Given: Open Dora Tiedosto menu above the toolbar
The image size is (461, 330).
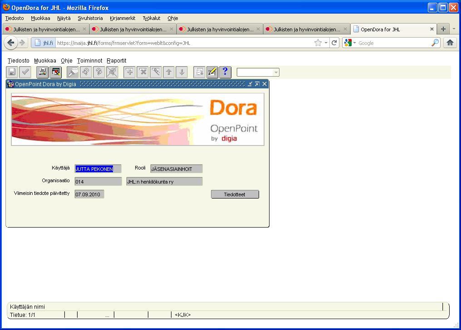Looking at the screenshot, I should click(x=19, y=61).
